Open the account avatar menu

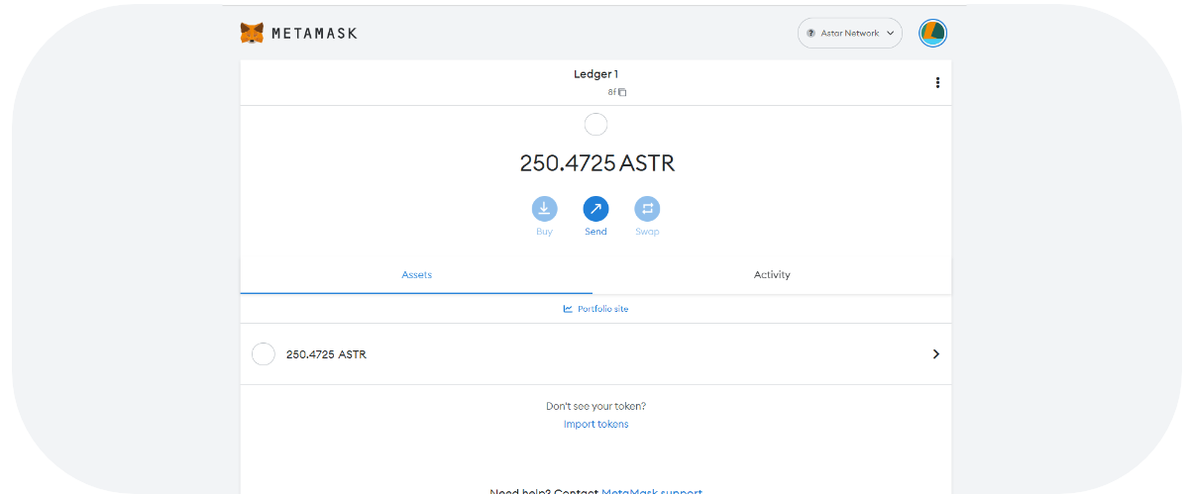pyautogui.click(x=932, y=33)
